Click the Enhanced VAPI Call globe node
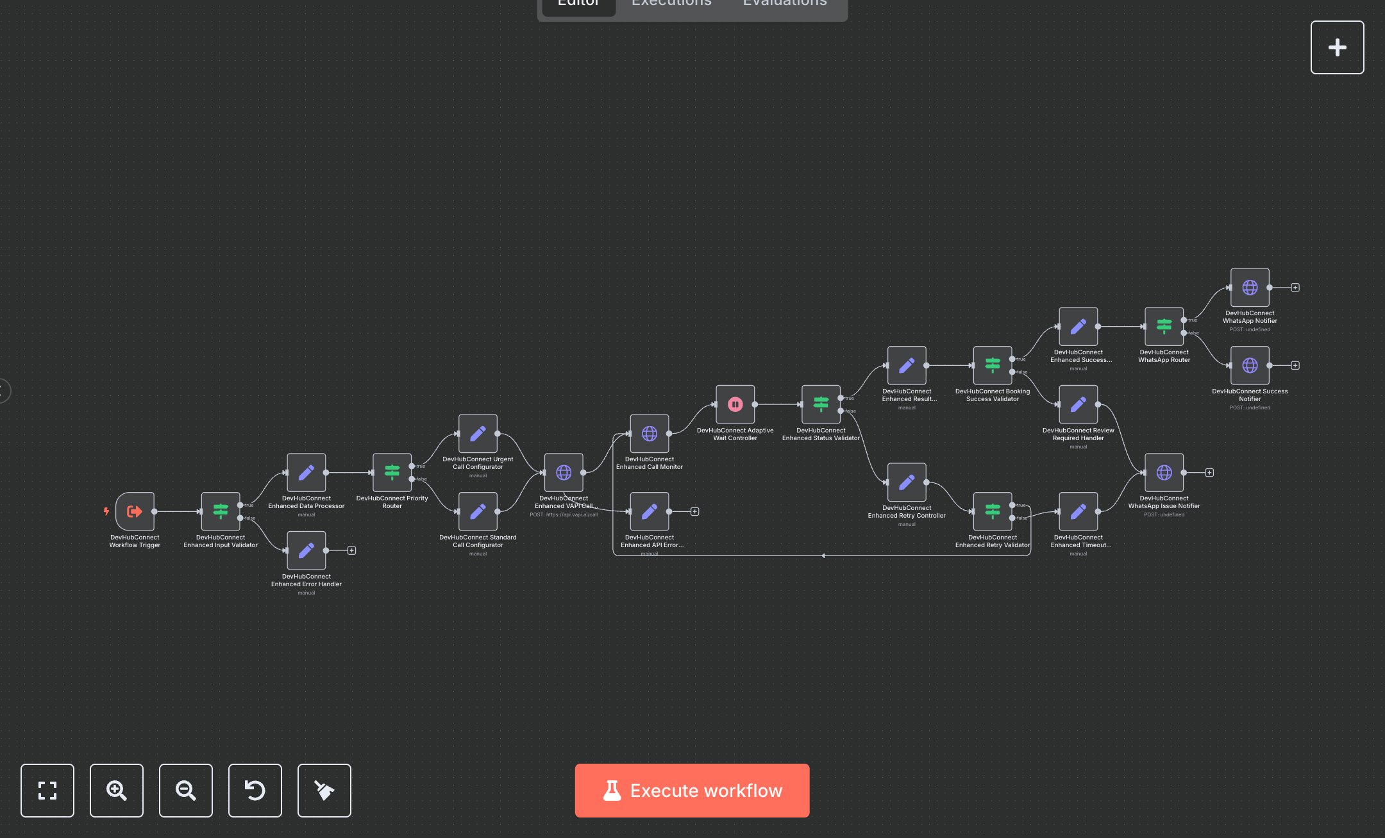Viewport: 1385px width, 838px height. pyautogui.click(x=564, y=473)
